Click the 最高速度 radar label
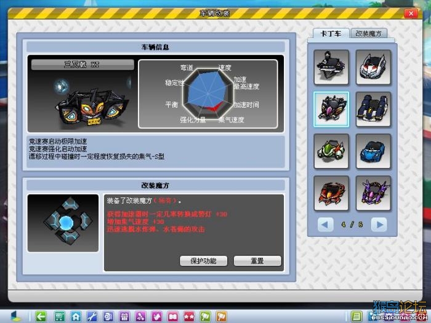This screenshot has height=323, width=431. [x=246, y=87]
